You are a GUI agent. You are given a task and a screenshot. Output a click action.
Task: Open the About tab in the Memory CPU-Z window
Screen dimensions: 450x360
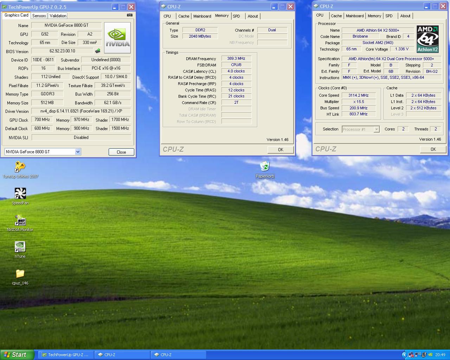pos(252,16)
